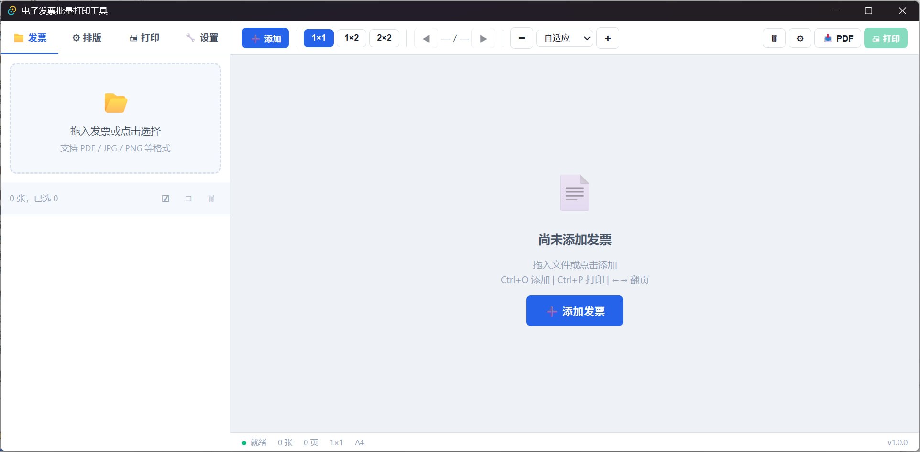Image resolution: width=920 pixels, height=452 pixels.
Task: Click the 添加发票 button
Action: (574, 311)
